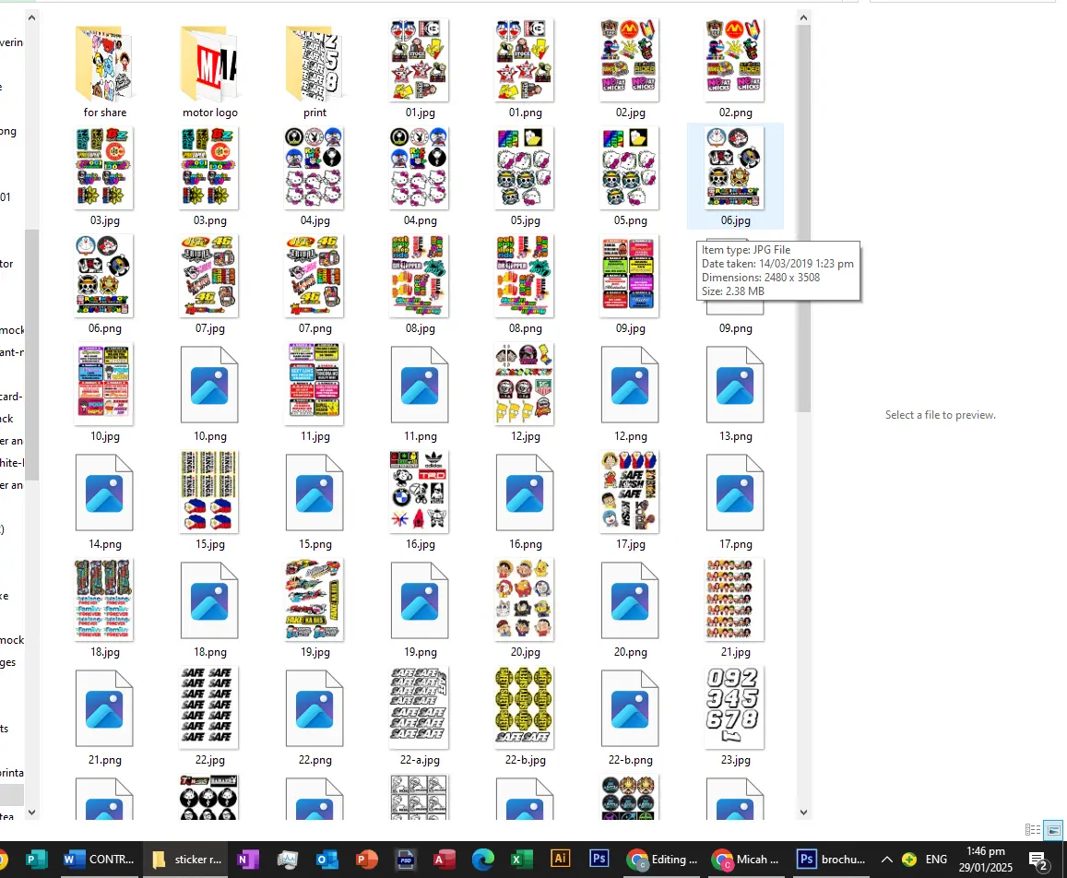Open the "for share" folder
This screenshot has height=878, width=1067.
coord(104,64)
